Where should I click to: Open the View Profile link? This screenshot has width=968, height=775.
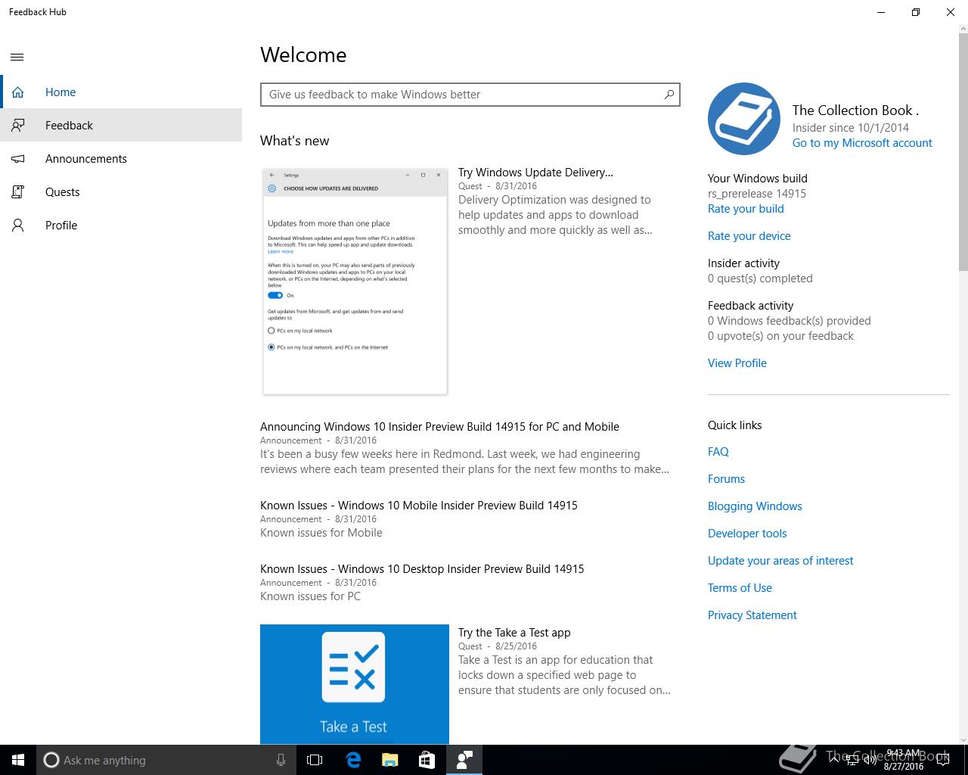[737, 363]
